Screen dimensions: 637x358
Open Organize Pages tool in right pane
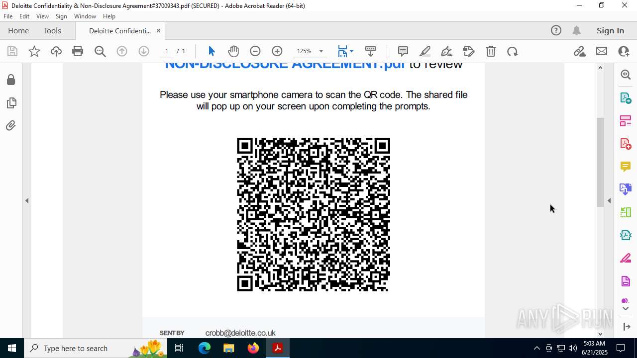(626, 120)
